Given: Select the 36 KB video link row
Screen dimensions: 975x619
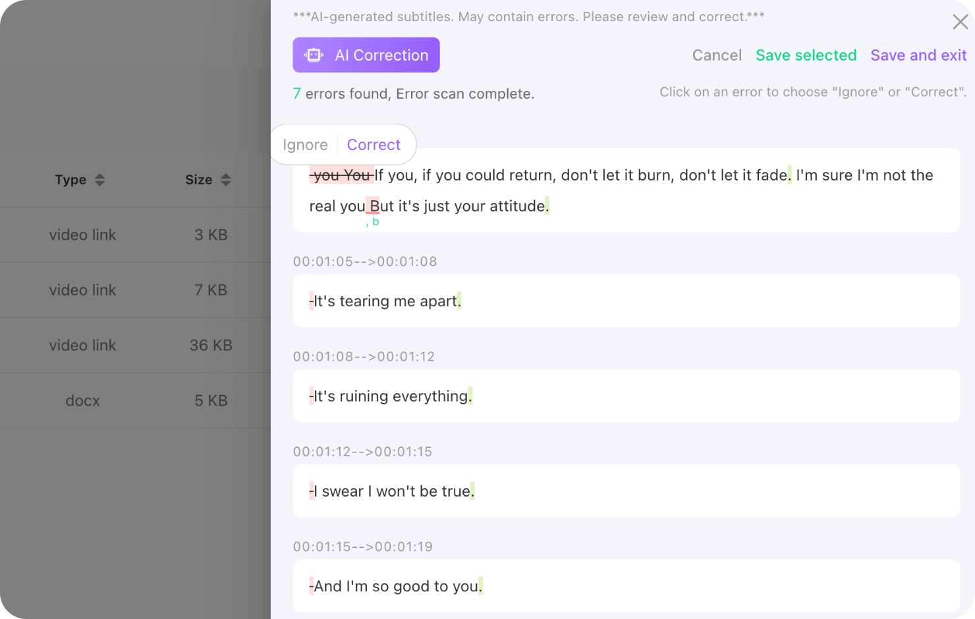Looking at the screenshot, I should [135, 345].
